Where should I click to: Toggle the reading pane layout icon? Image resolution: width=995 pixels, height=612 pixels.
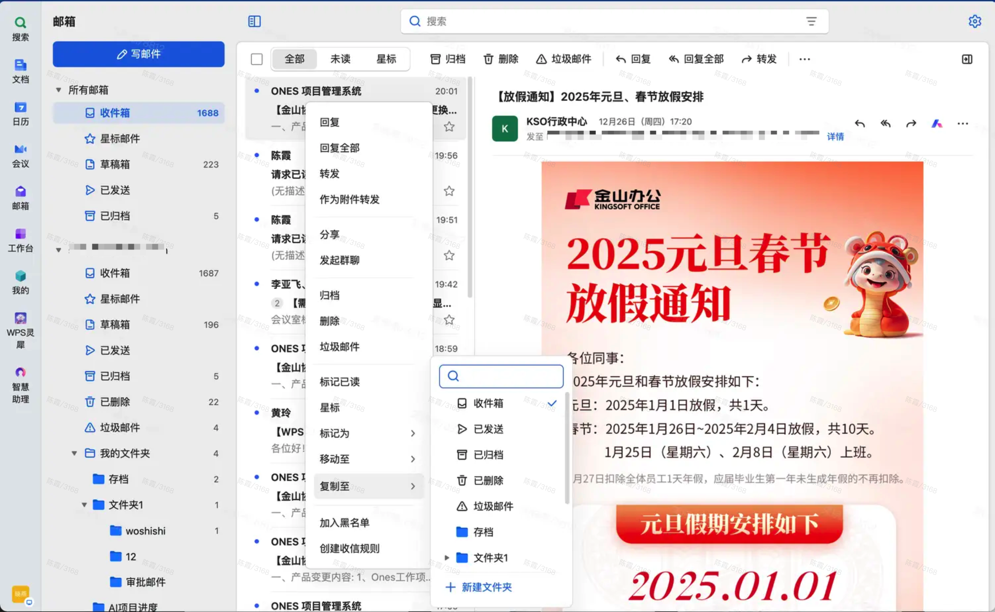pyautogui.click(x=967, y=59)
